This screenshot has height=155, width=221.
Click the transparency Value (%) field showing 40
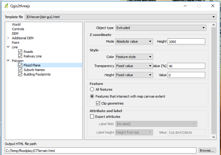(x=186, y=66)
